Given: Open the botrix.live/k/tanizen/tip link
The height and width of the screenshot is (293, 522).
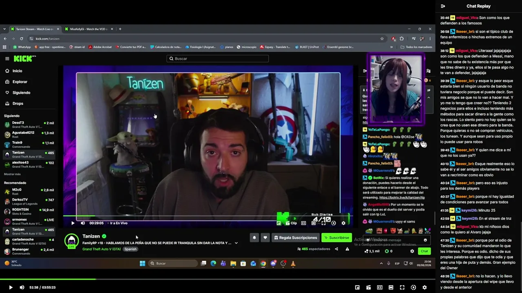Looking at the screenshot, I should (402, 197).
